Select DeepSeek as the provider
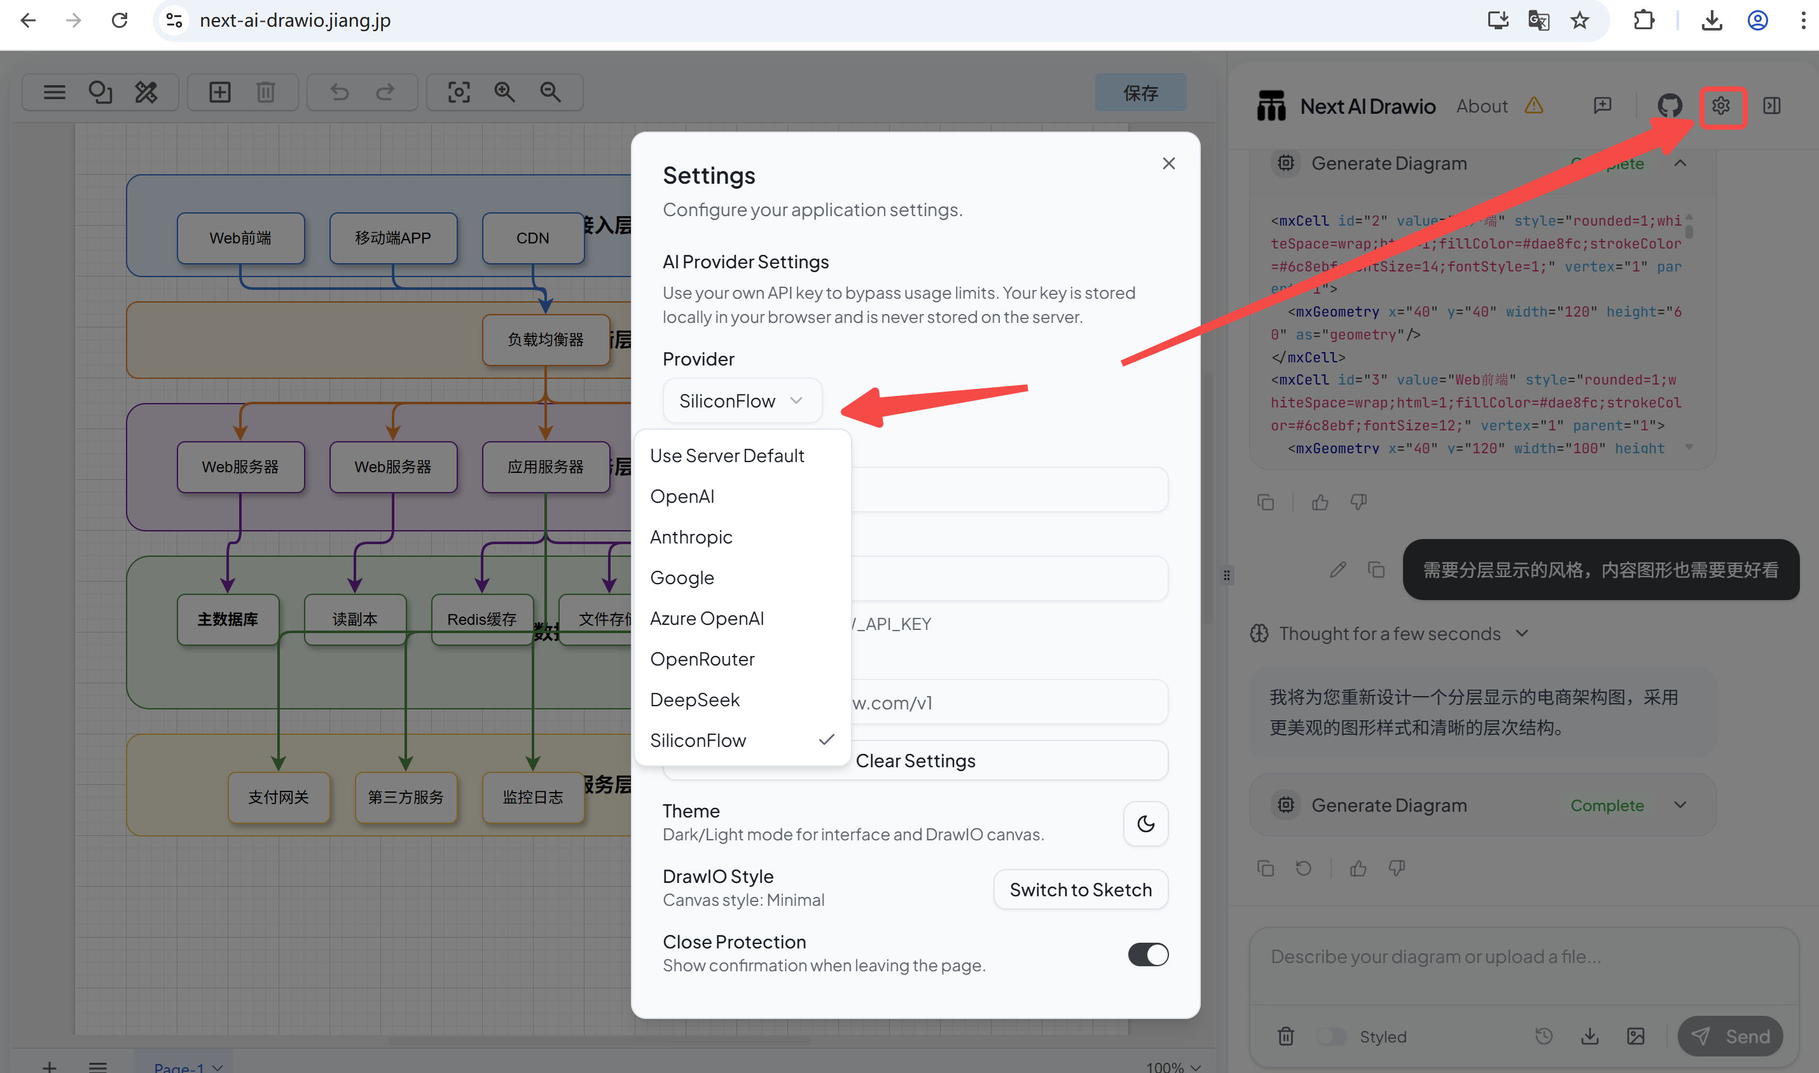Screen dimensions: 1819x1073 point(742,699)
